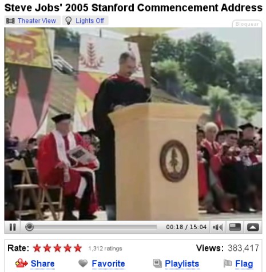Open the Favorite link

click(x=108, y=263)
